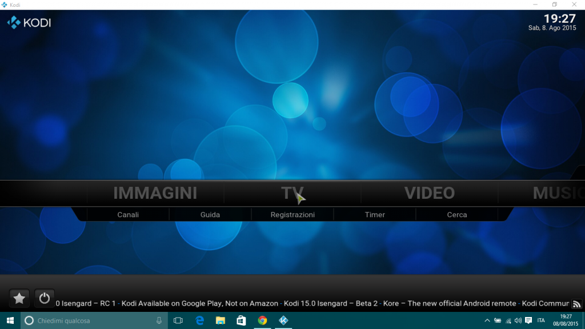Open Kodi from the taskbar

pos(283,320)
